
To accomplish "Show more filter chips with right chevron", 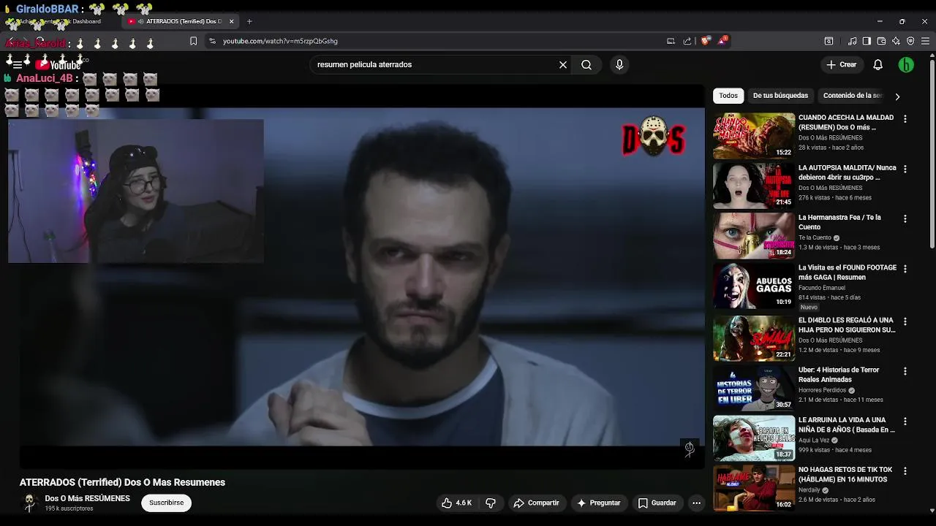I will click(x=897, y=96).
